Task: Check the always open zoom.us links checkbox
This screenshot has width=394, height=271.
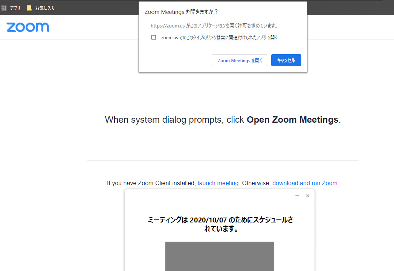Action: [x=154, y=37]
